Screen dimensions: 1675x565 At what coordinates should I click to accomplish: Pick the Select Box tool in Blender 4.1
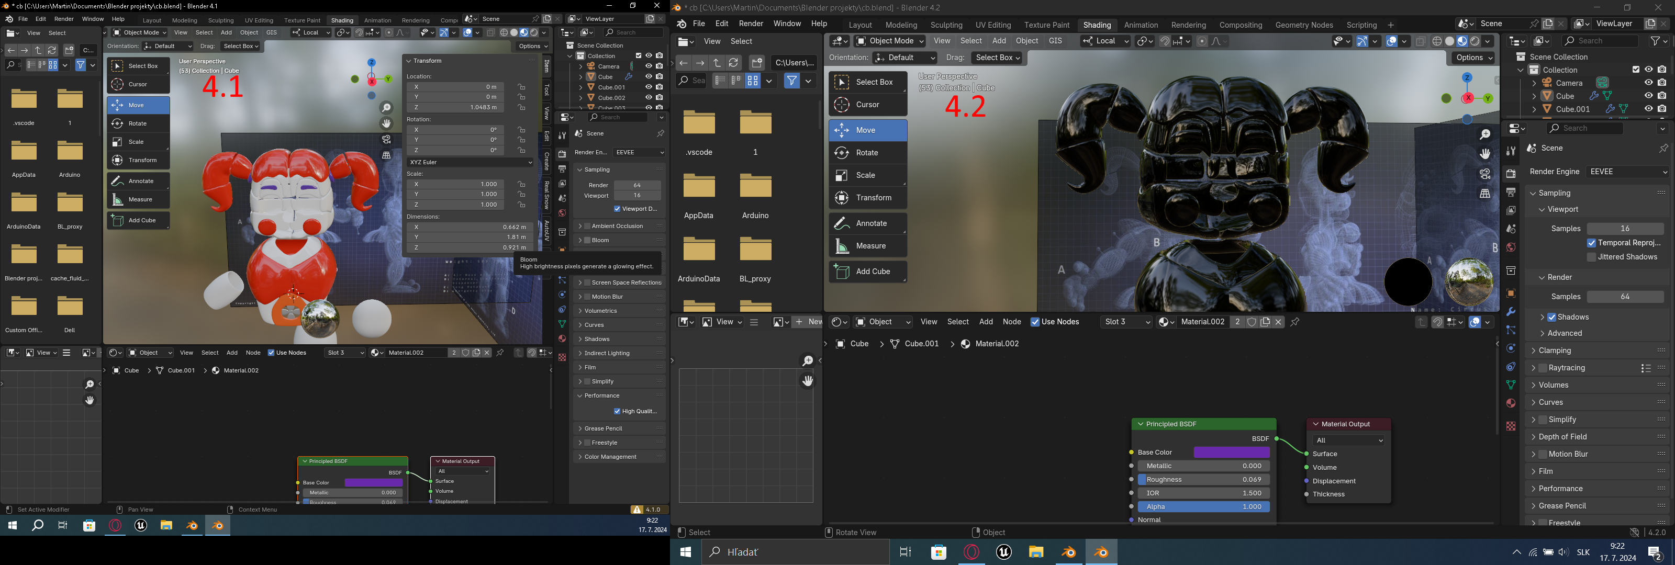click(x=139, y=66)
